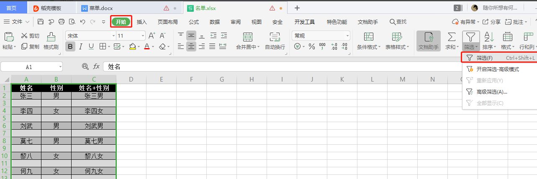Click the yellow fill color swatch

point(132,46)
